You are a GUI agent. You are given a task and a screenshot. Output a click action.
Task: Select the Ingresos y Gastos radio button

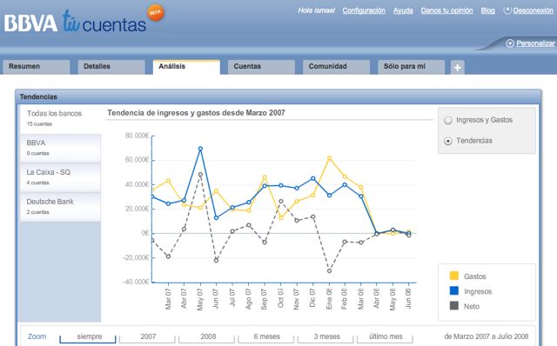[x=448, y=120]
